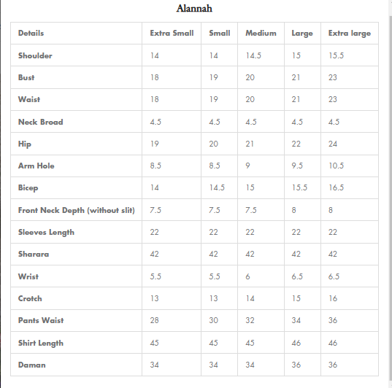Select the Crotch Extra large value 16
This screenshot has width=392, height=388.
click(x=333, y=298)
